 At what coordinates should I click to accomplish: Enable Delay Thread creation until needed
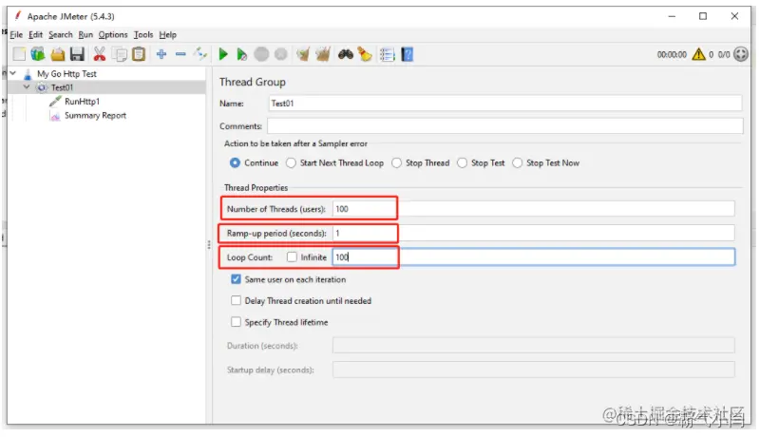(x=236, y=300)
